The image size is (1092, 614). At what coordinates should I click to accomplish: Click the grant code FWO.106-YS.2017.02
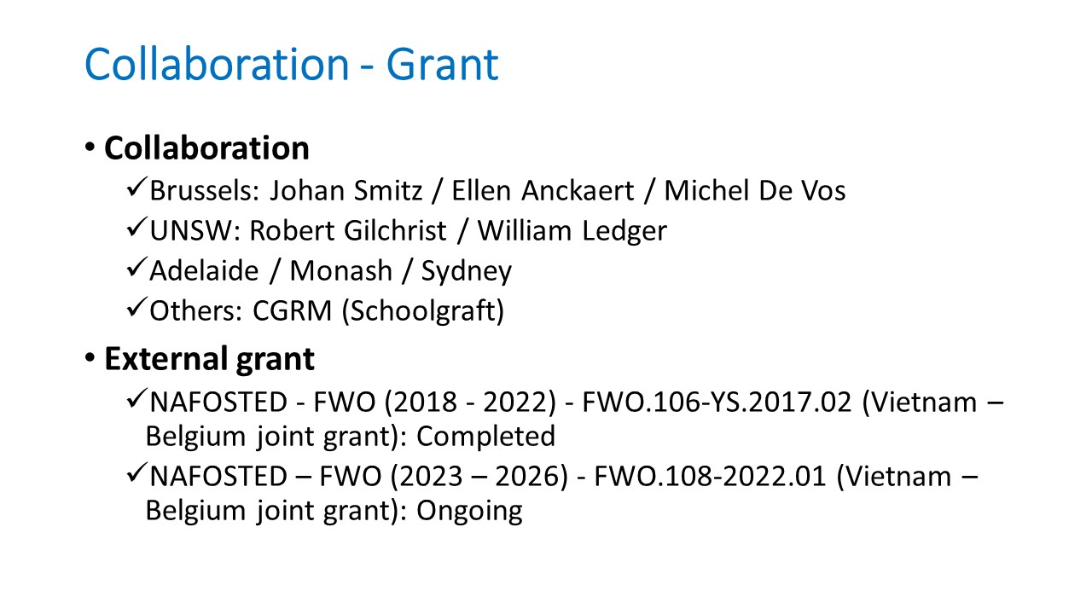717,402
